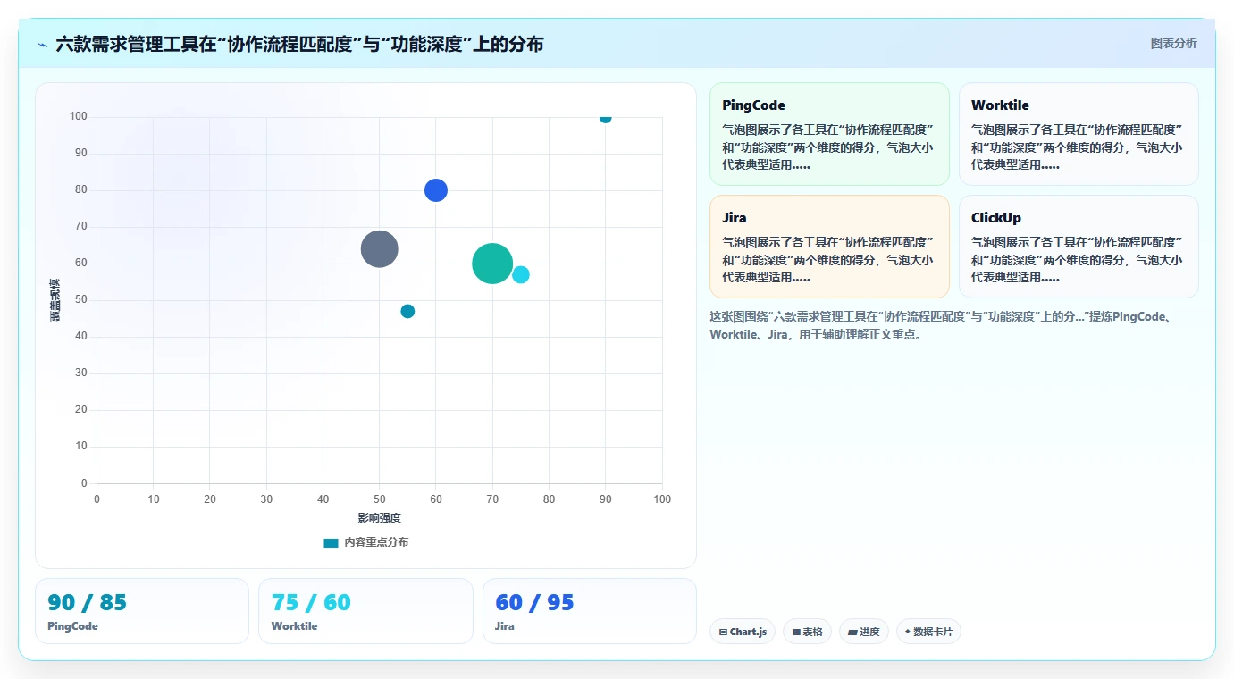The width and height of the screenshot is (1234, 679).
Task: Click the 表格 tag chip
Action: tap(807, 632)
